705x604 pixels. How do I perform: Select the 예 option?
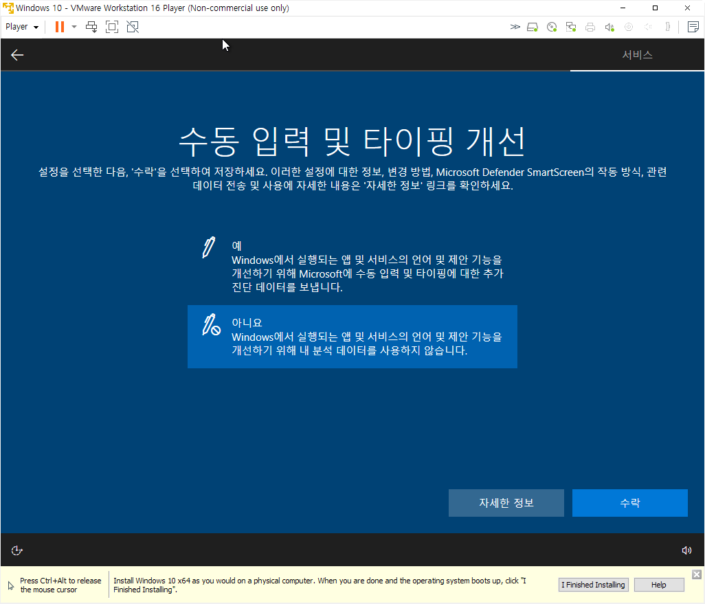352,266
